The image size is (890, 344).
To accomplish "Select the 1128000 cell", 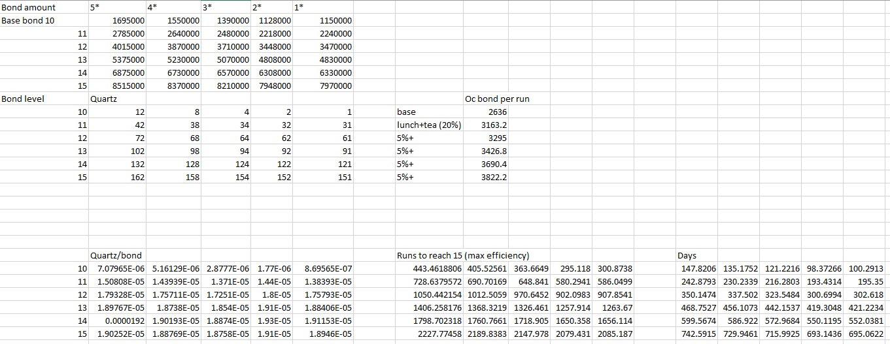I will [271, 20].
